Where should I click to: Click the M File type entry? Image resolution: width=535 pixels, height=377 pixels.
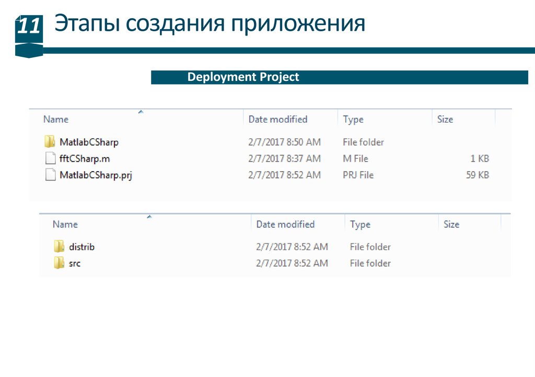tap(355, 159)
